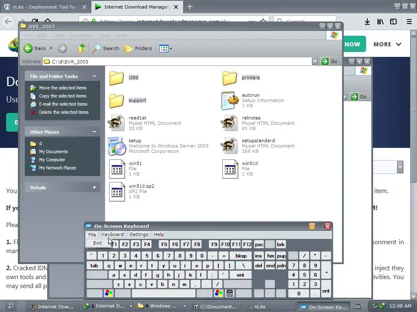Click E-mail the selected items
417x312 pixels.
(x=63, y=104)
